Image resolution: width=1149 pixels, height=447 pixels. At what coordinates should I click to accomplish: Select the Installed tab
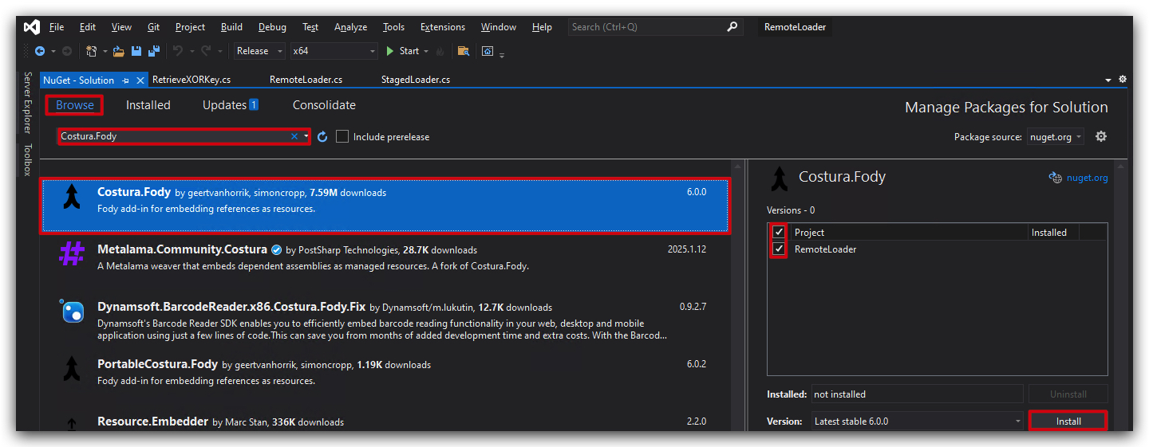148,105
